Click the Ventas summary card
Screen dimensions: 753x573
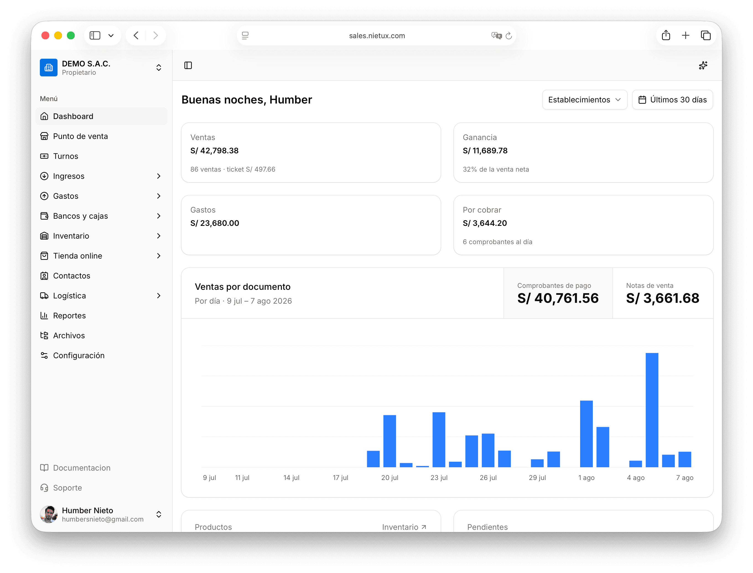pos(311,153)
